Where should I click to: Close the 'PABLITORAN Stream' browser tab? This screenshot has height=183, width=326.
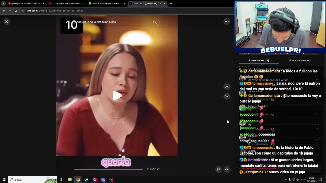click(124, 4)
